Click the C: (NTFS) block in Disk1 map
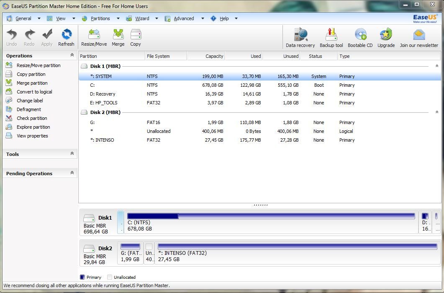The width and height of the screenshot is (444, 293). (271, 222)
